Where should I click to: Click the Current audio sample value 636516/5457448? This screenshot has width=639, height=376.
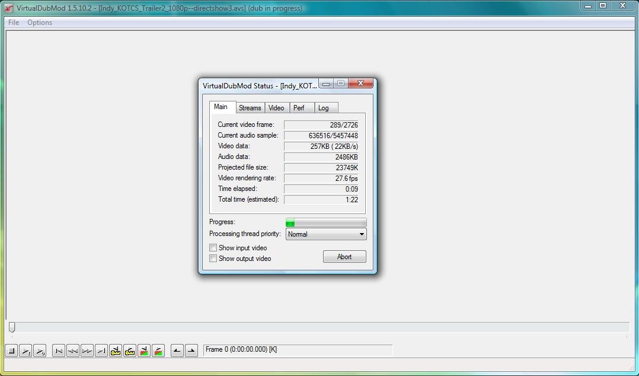click(321, 135)
